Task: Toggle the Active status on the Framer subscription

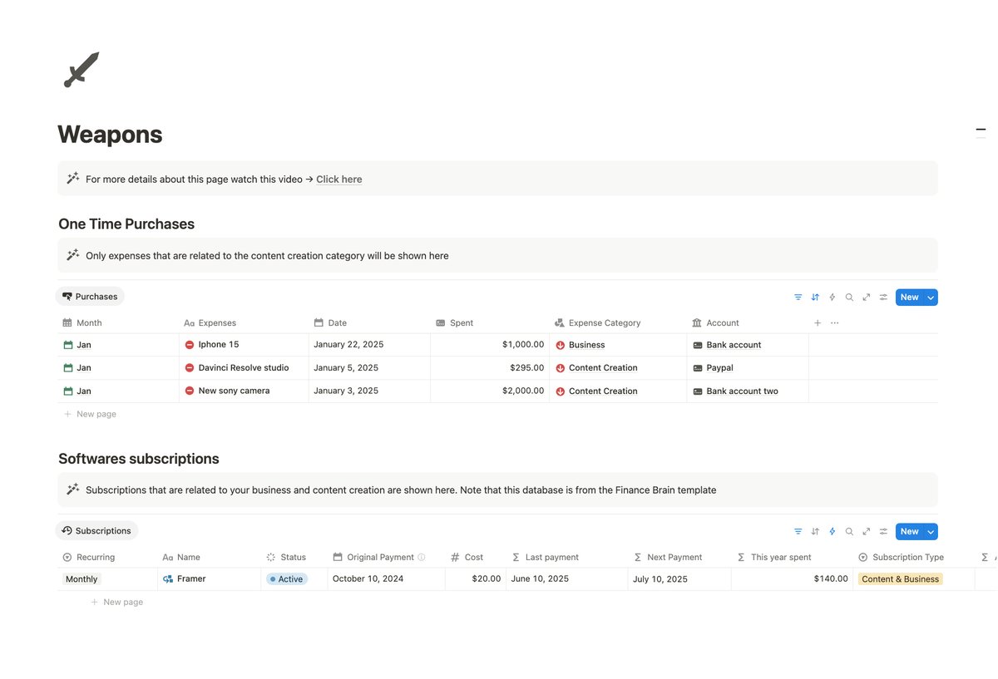Action: coord(286,578)
